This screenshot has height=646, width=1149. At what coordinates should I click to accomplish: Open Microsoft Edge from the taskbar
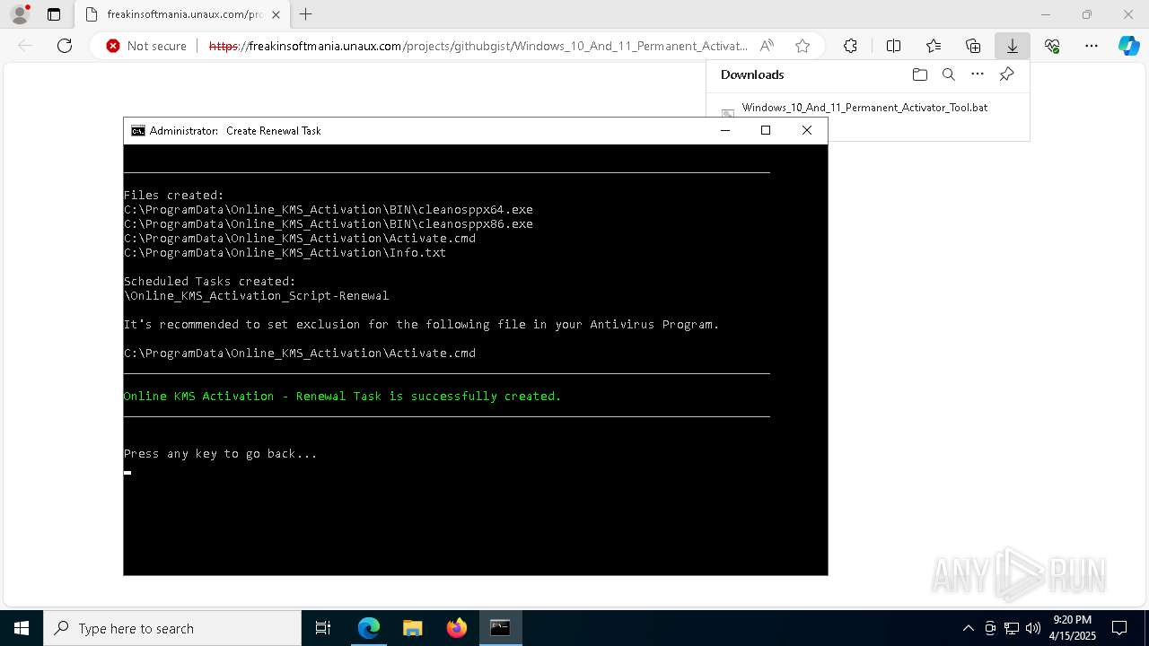[x=369, y=628]
